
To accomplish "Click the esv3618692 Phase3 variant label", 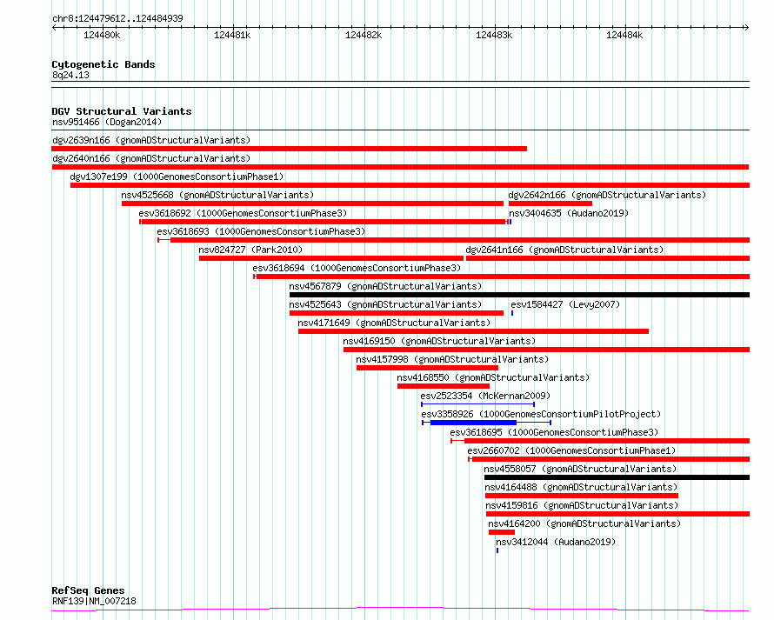I will [x=243, y=213].
